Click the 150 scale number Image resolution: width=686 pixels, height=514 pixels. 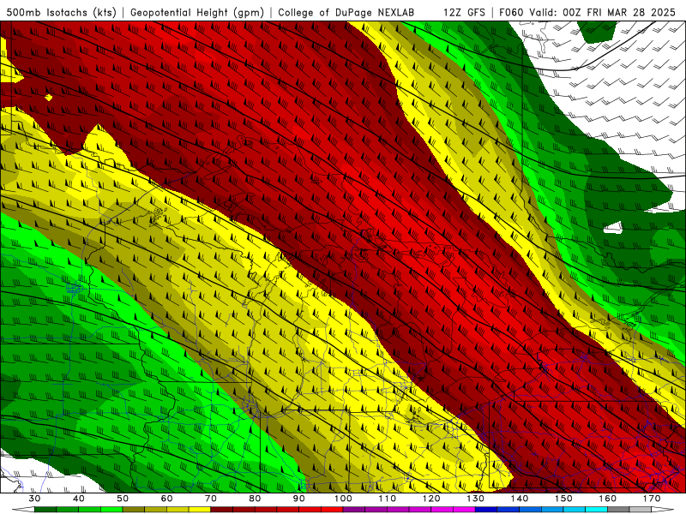(564, 499)
